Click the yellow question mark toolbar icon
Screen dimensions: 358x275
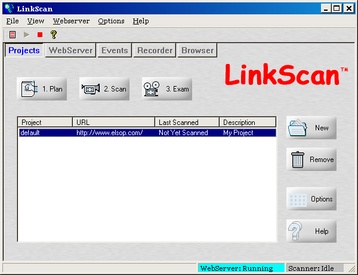54,35
